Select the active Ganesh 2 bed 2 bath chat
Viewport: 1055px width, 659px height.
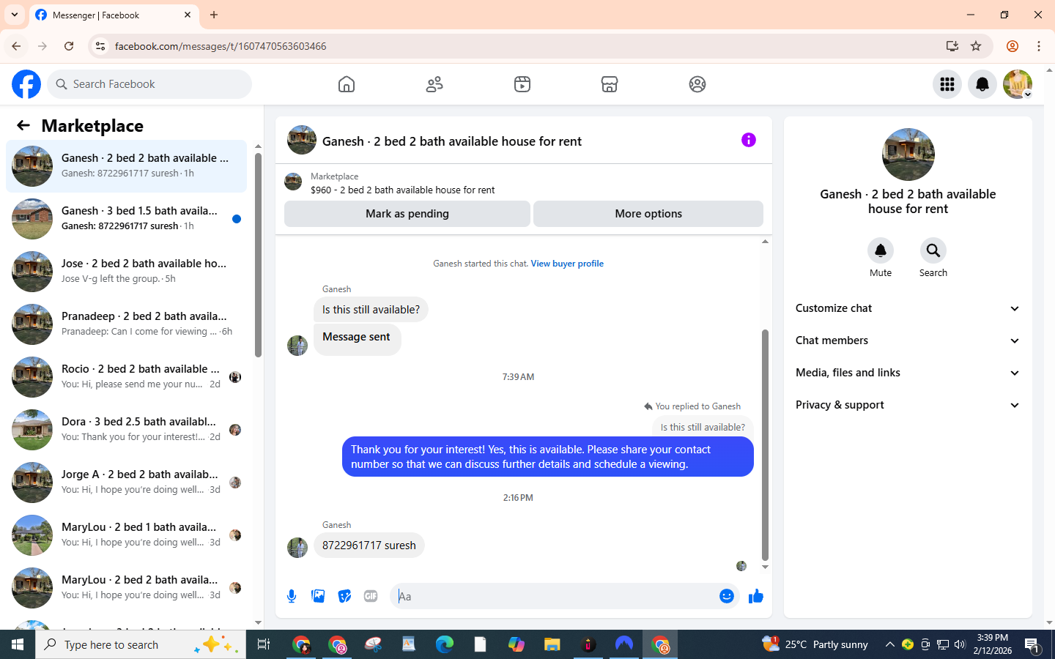click(126, 166)
